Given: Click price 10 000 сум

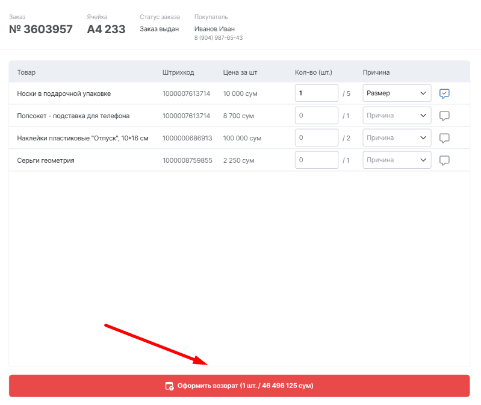Looking at the screenshot, I should 240,93.
